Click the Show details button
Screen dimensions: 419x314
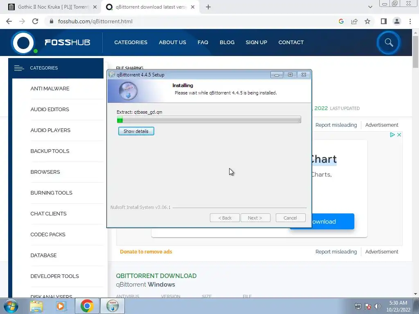pyautogui.click(x=136, y=131)
